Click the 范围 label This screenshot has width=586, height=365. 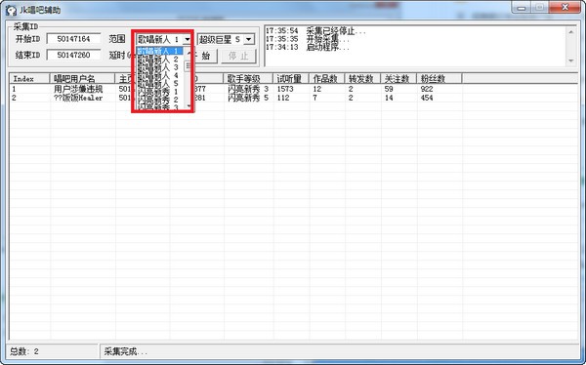click(117, 39)
